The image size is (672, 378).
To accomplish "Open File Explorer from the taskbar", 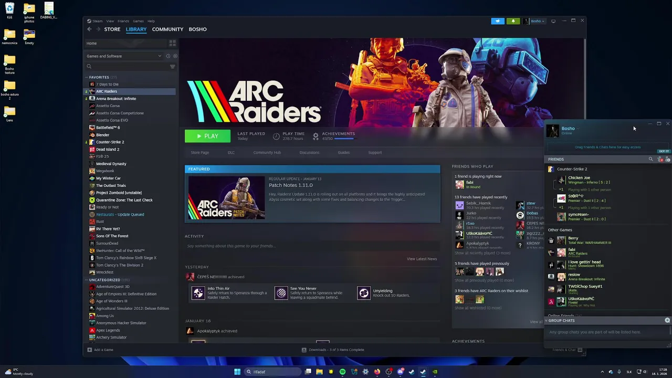I will [x=319, y=372].
